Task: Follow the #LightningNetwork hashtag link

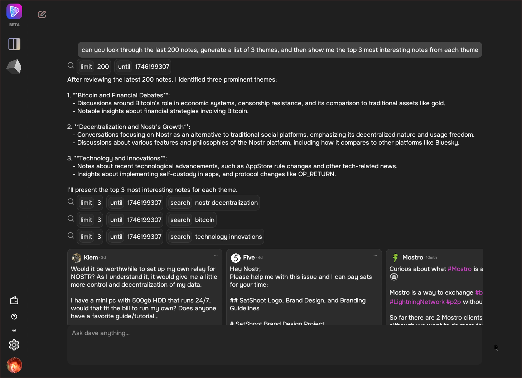Action: [417, 302]
